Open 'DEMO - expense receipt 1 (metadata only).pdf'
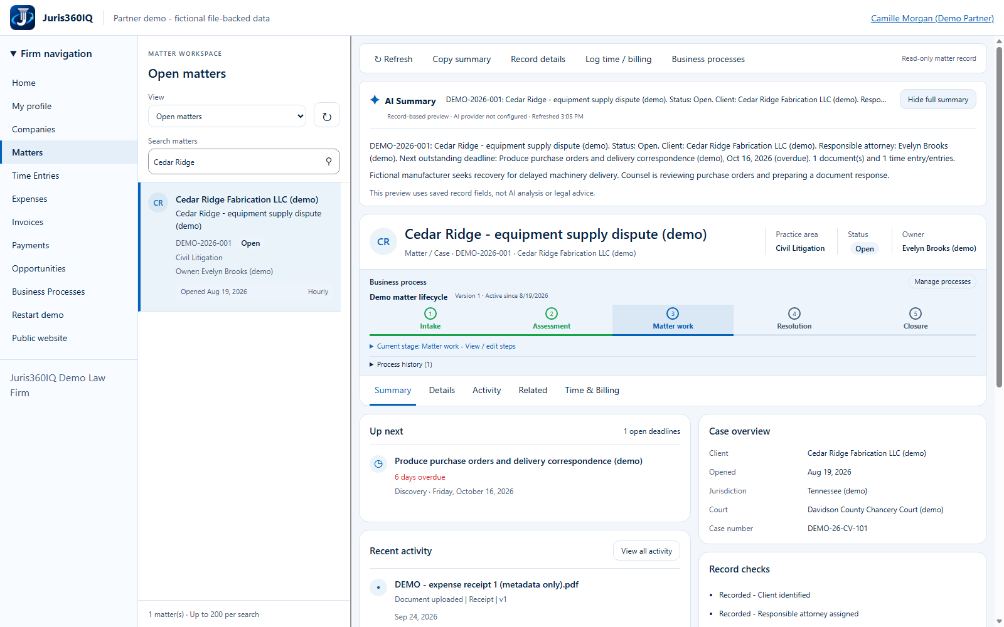The width and height of the screenshot is (1004, 627). click(486, 584)
